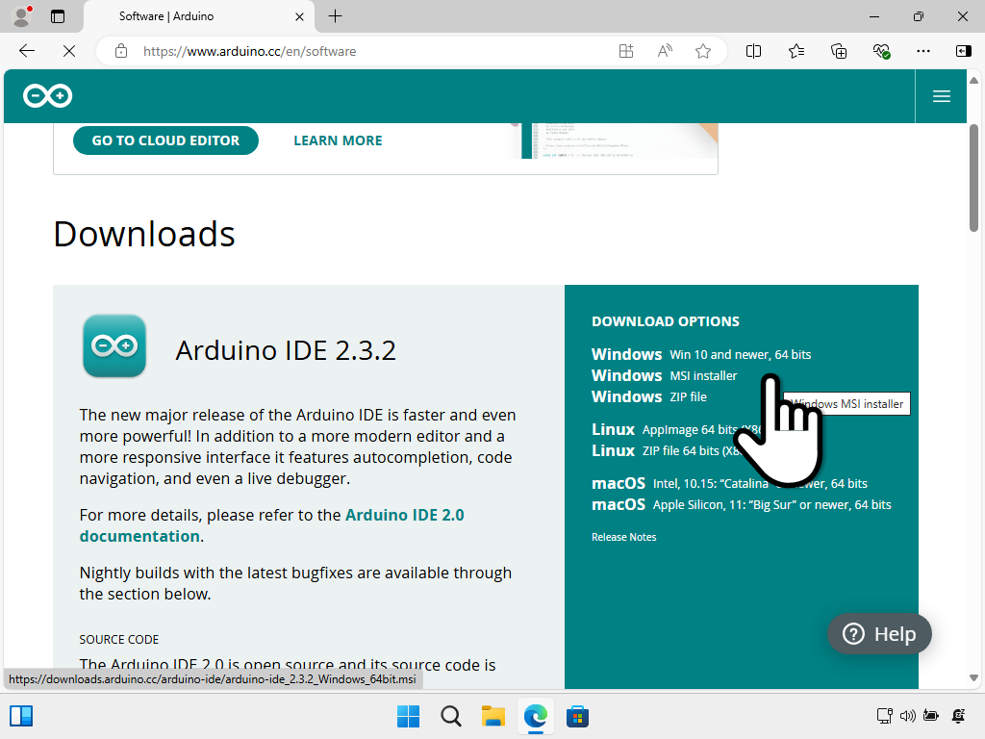
Task: Click the SOURCE CODE label
Action: [x=118, y=639]
